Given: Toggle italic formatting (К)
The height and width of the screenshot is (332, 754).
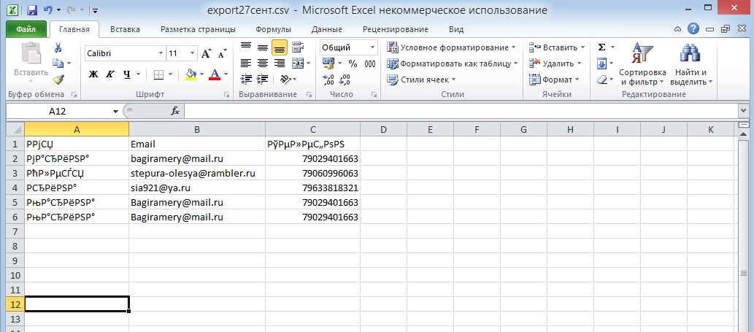Looking at the screenshot, I should click(110, 74).
